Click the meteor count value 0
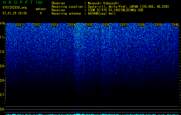This screenshot has height=115, width=181. (41, 13)
